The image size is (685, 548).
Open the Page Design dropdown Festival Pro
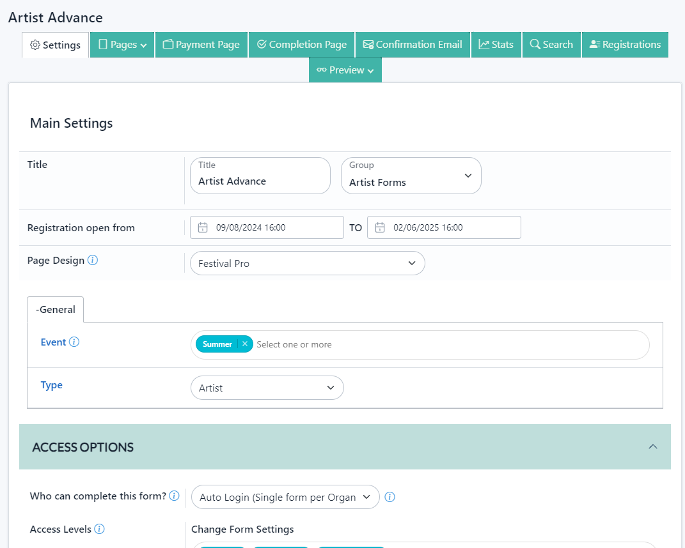tap(308, 263)
